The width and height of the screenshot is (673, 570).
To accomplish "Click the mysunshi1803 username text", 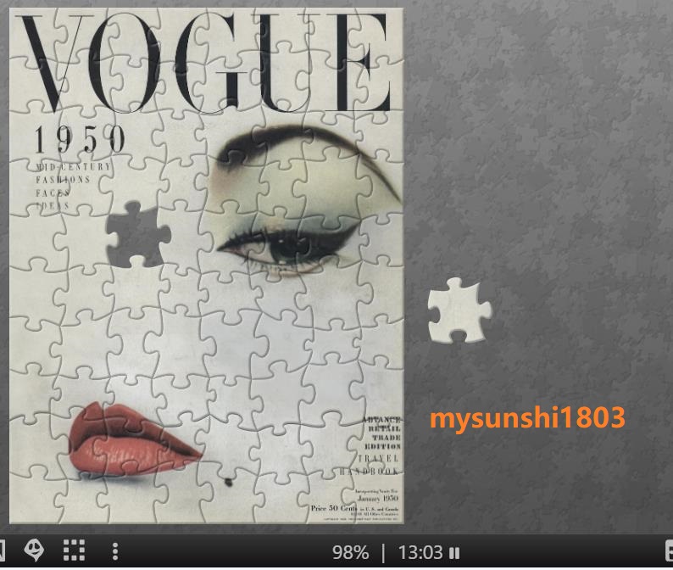I will (x=527, y=417).
